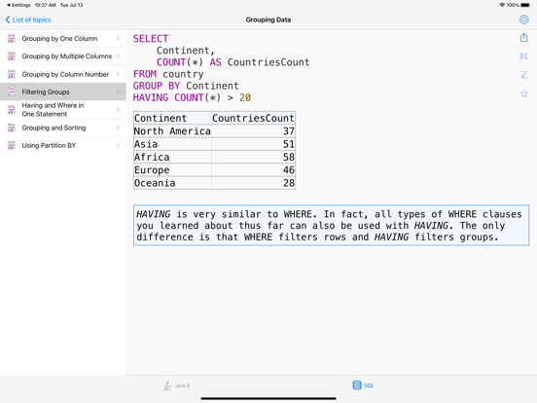
Task: Select the CountriesCount column header
Action: pyautogui.click(x=253, y=118)
